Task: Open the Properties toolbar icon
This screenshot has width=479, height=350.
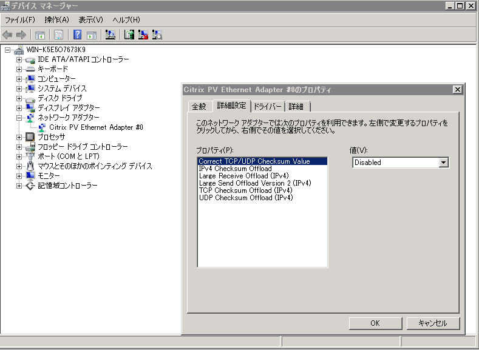Action: tap(58, 35)
